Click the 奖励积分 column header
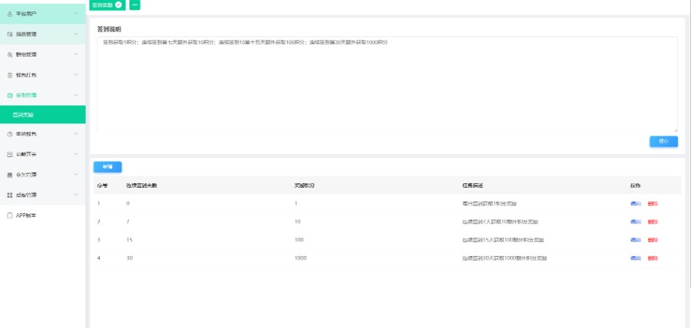Image resolution: width=691 pixels, height=328 pixels. click(305, 185)
